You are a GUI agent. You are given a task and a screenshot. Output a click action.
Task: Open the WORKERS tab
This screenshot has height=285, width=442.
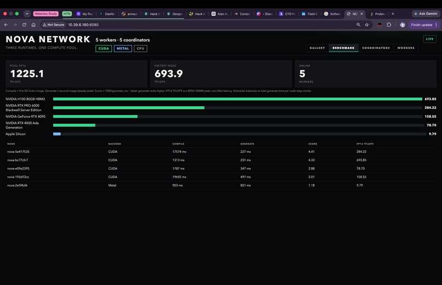point(406,48)
